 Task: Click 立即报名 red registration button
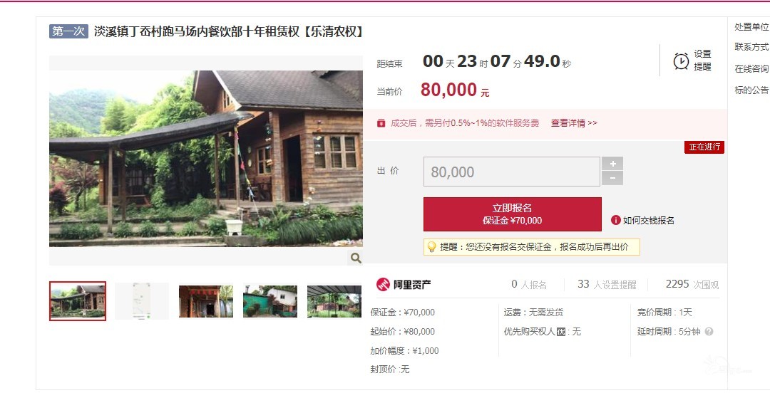coord(512,214)
